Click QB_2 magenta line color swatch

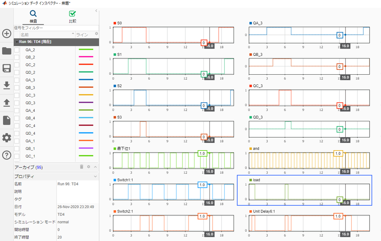[86, 57]
